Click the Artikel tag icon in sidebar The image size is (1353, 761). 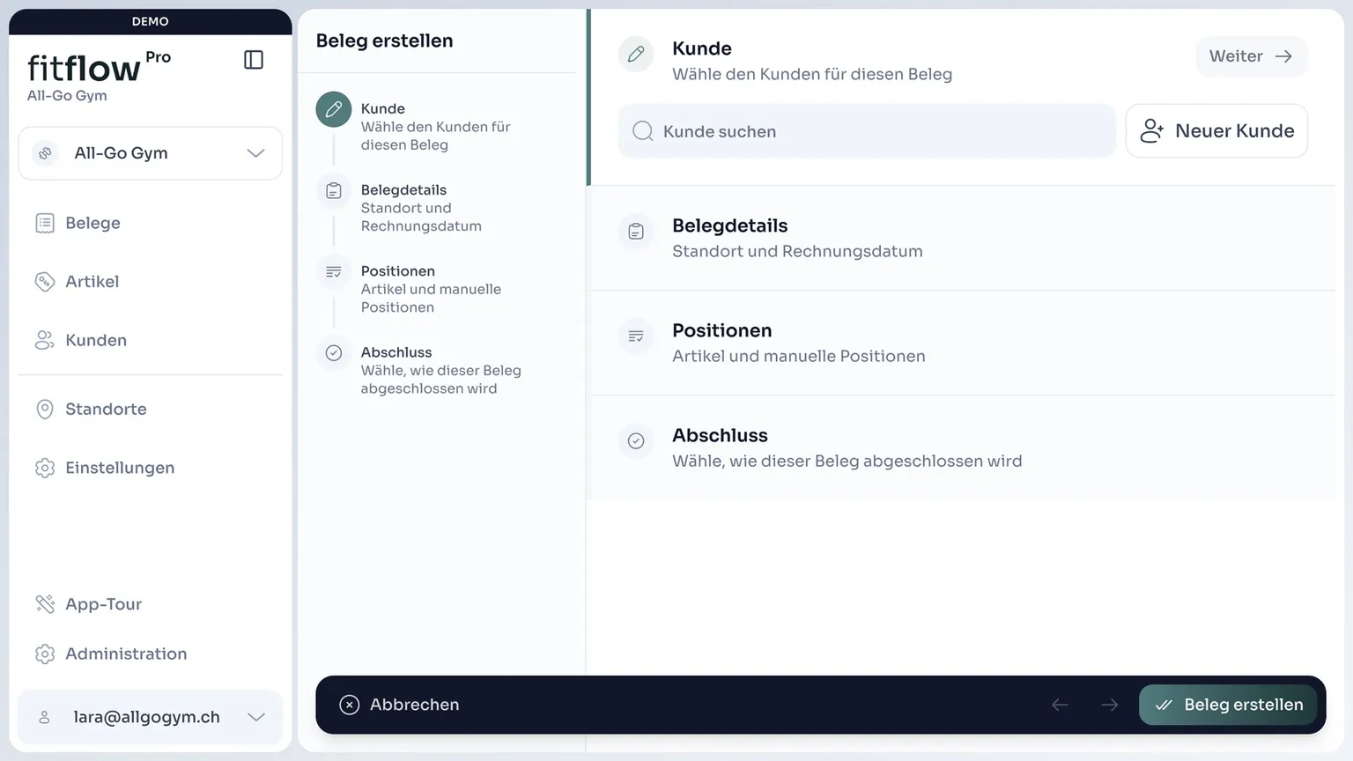[x=45, y=282]
